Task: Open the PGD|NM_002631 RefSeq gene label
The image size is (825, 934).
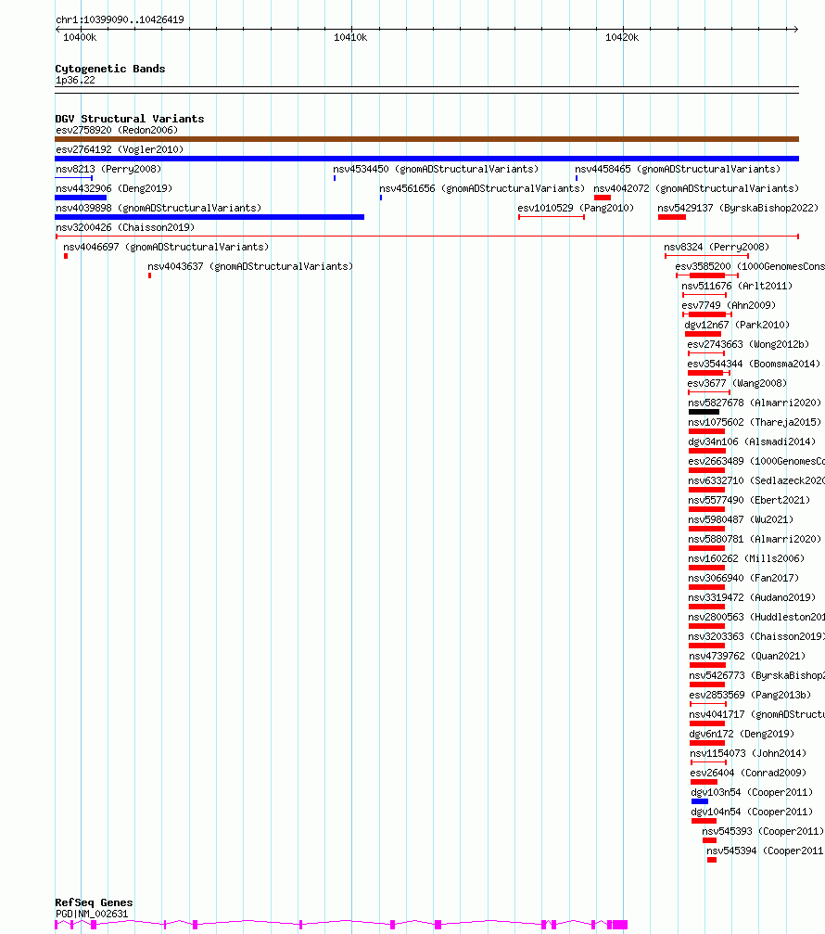Action: 92,914
